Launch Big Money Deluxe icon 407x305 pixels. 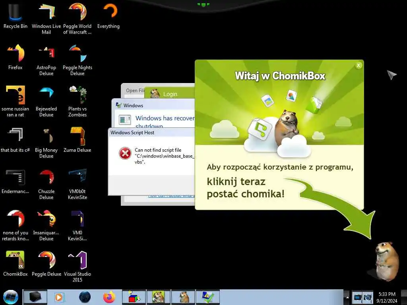[46, 143]
